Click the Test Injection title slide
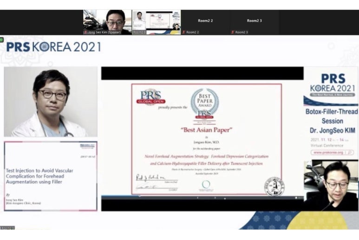Image resolution: width=359 pixels, height=240 pixels. click(51, 176)
